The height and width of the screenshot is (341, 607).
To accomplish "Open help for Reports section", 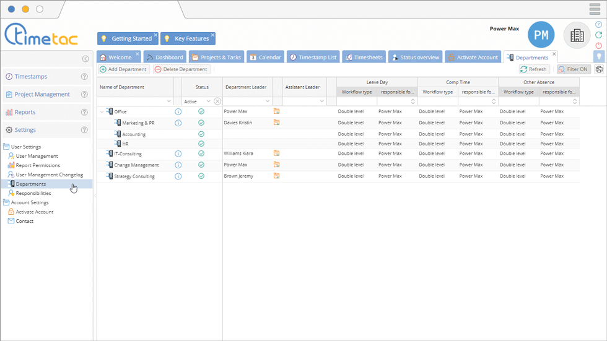I will tap(84, 112).
